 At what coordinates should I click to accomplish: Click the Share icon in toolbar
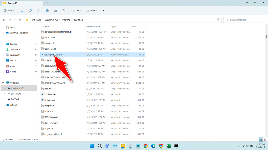point(55,11)
